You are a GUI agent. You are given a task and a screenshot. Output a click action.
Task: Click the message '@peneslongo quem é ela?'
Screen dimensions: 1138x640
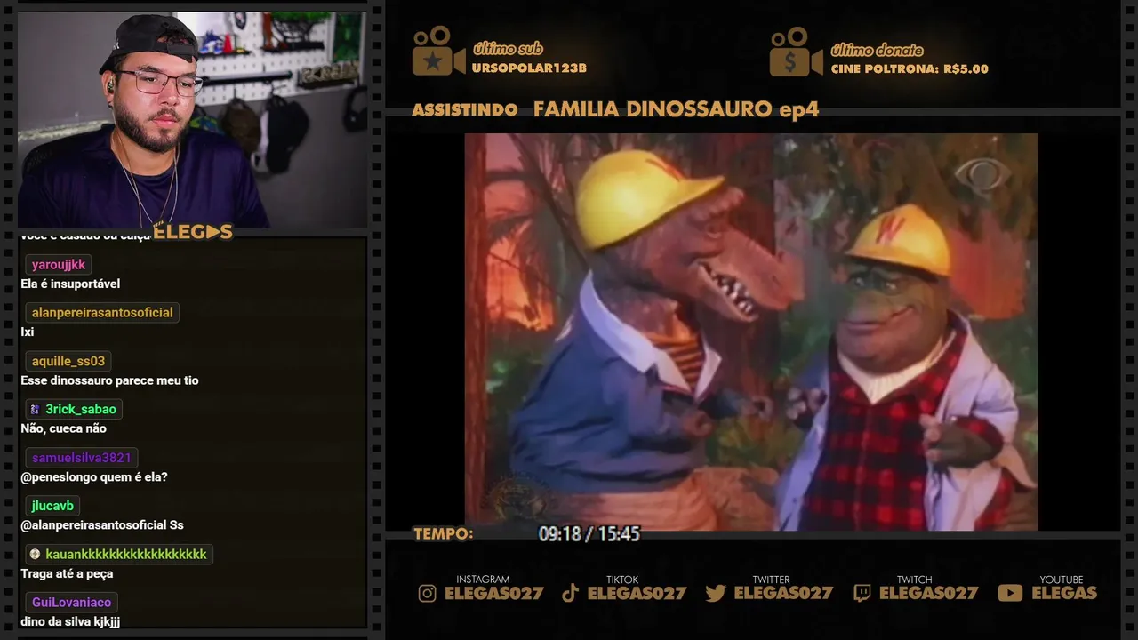click(x=94, y=476)
